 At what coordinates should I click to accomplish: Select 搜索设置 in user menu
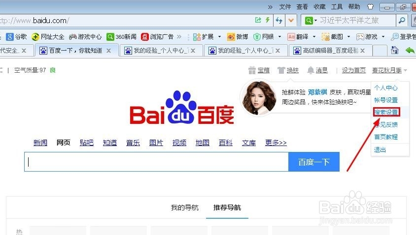coord(386,112)
